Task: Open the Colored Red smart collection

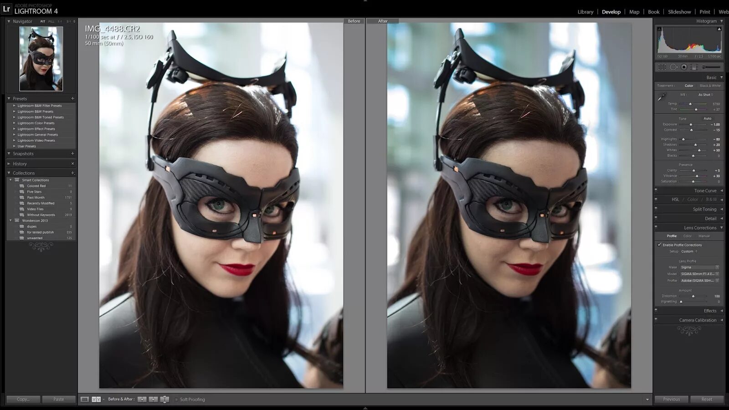Action: tap(36, 186)
